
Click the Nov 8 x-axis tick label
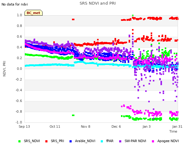pyautogui.click(x=85, y=126)
